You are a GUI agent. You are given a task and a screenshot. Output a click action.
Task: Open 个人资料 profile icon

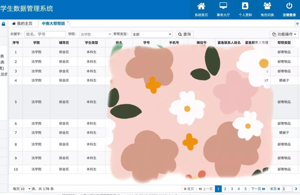point(245,6)
